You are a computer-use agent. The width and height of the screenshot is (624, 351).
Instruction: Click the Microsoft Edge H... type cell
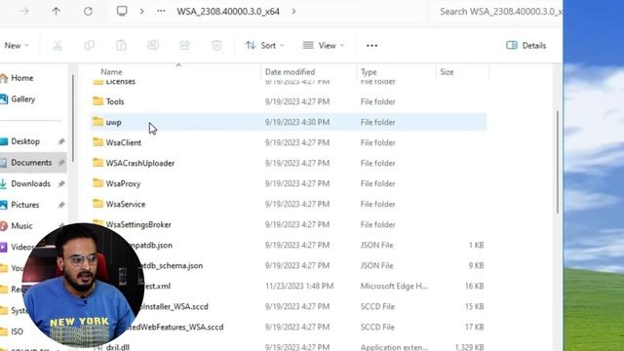[x=394, y=286]
